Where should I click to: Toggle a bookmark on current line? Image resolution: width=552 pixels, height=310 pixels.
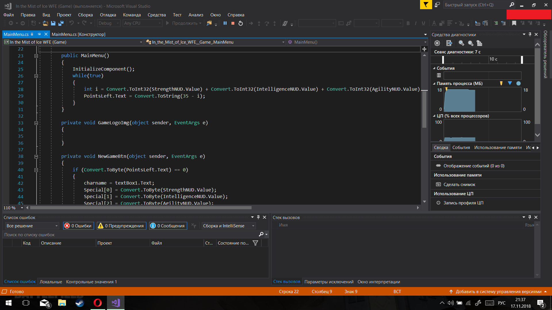pos(514,23)
